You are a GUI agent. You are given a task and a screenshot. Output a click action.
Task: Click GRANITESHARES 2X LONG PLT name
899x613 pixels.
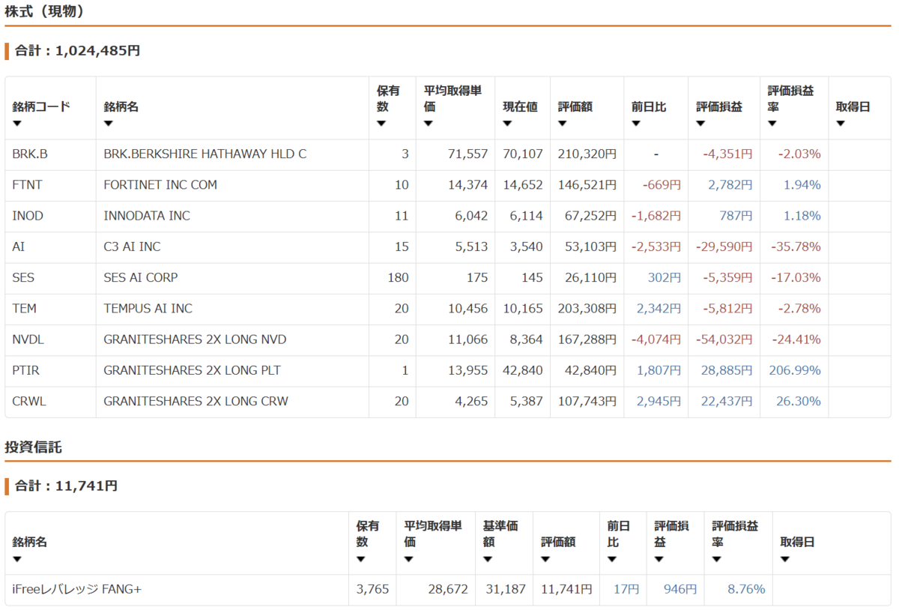tap(194, 370)
